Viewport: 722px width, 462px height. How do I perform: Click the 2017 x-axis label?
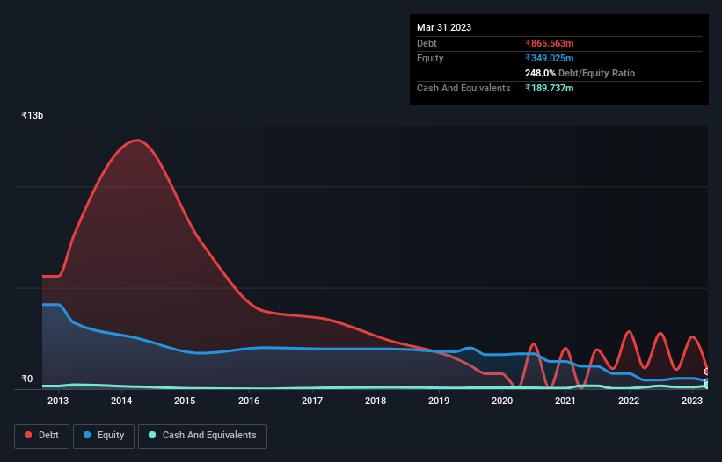point(312,401)
